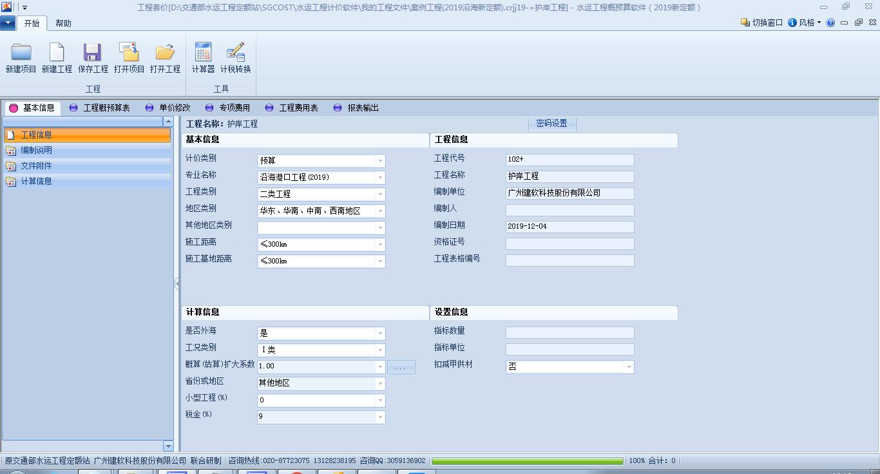Expand the 计价类别 dropdown
The image size is (880, 474).
[380, 160]
